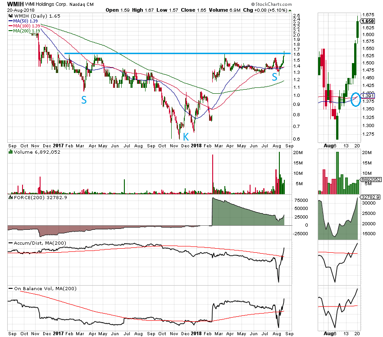383x337 pixels.
Task: Click the 20M level on main volume axis
Action: (298, 152)
